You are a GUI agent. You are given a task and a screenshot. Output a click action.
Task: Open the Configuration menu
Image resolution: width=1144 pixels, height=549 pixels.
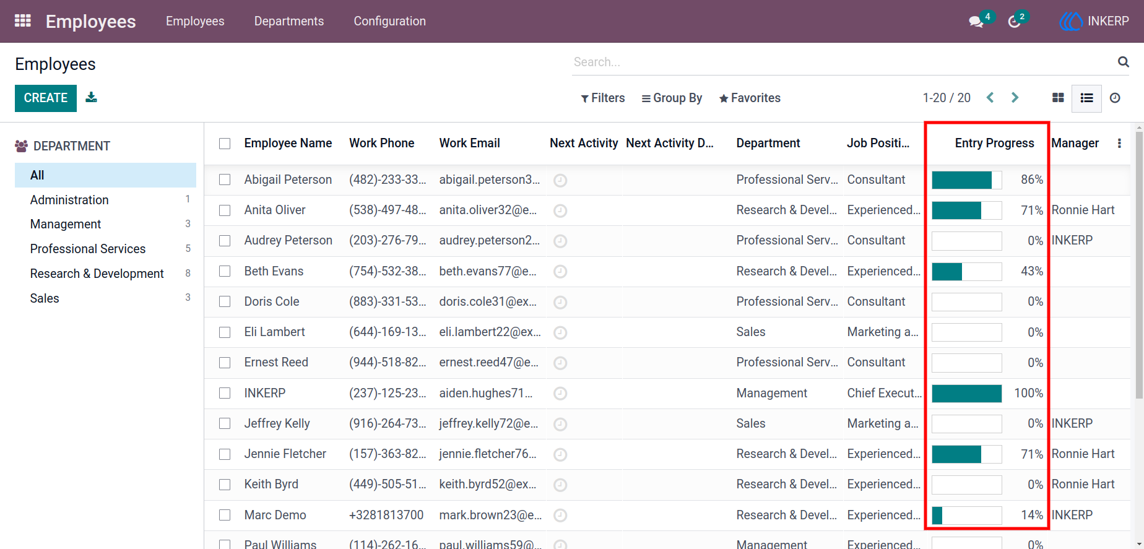390,21
